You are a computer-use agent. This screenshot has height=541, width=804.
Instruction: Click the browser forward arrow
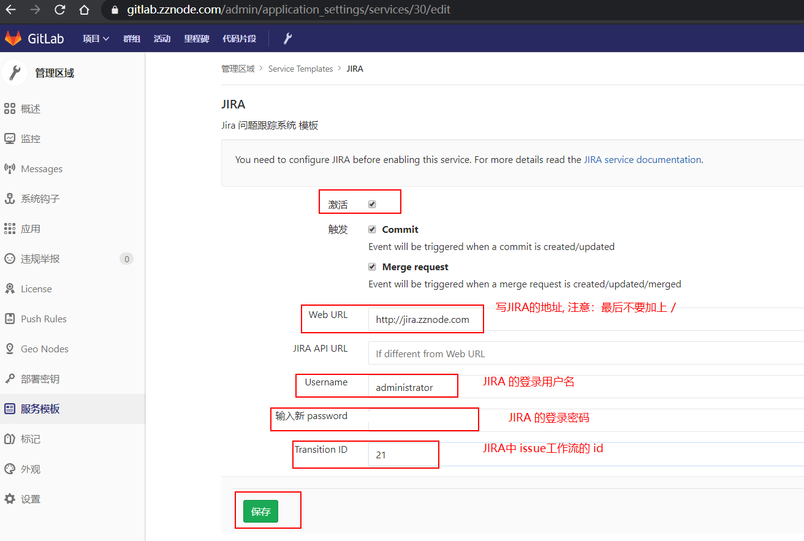[x=35, y=10]
